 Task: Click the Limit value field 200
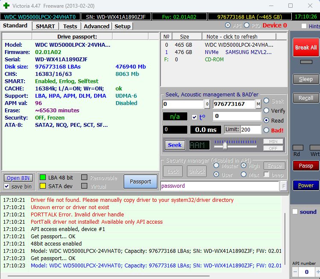tap(251, 129)
